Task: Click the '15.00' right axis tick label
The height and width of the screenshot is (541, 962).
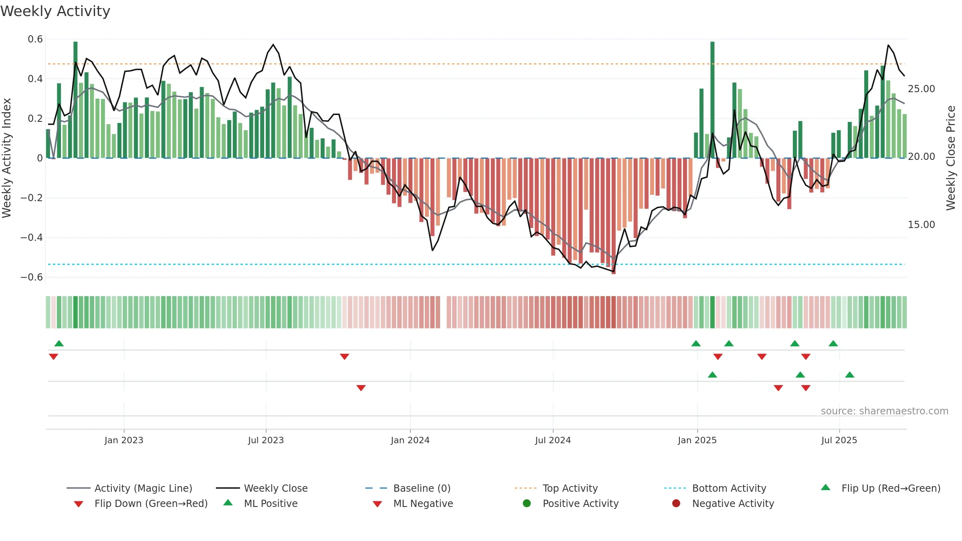Action: coord(922,224)
